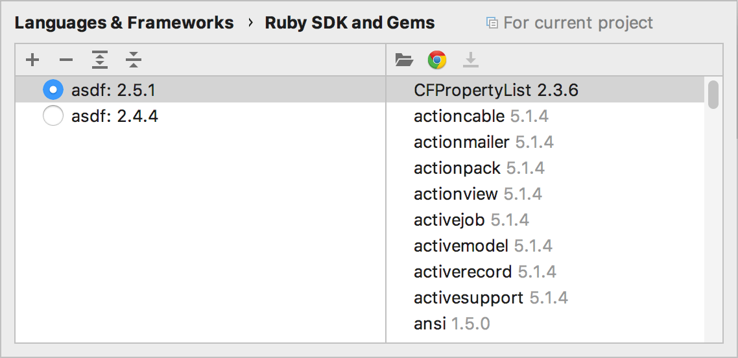Click the Languages & Frameworks breadcrumb
This screenshot has height=358, width=738.
coord(124,23)
